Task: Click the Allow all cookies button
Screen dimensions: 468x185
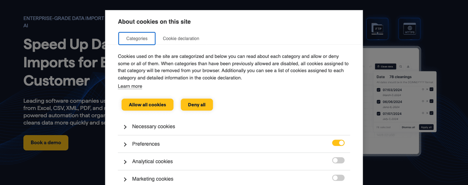Action: point(147,105)
